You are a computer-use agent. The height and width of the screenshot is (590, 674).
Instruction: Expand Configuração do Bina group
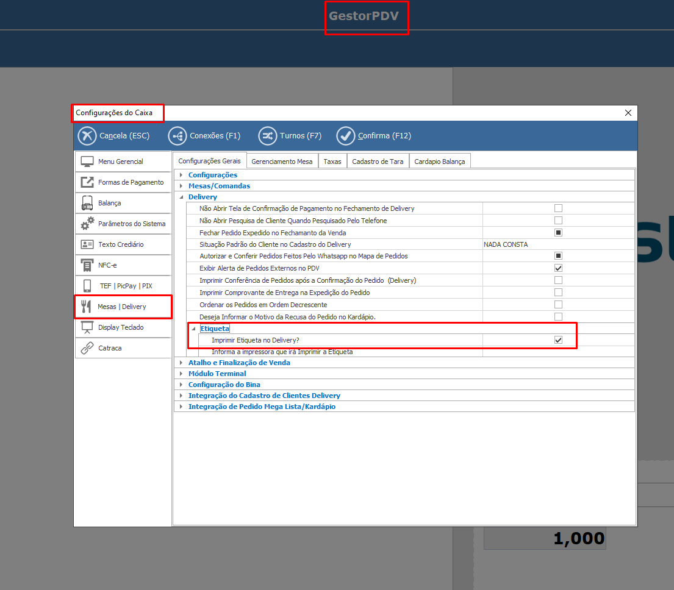[181, 385]
